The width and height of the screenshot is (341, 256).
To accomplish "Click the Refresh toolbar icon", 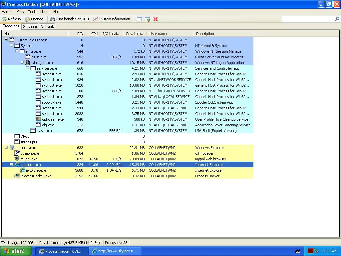I will (4, 19).
